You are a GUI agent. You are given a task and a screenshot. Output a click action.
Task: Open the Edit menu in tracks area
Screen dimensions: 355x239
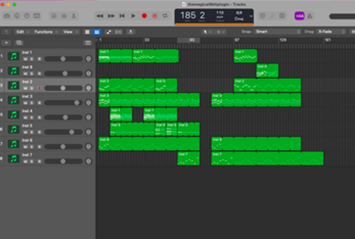pos(22,32)
